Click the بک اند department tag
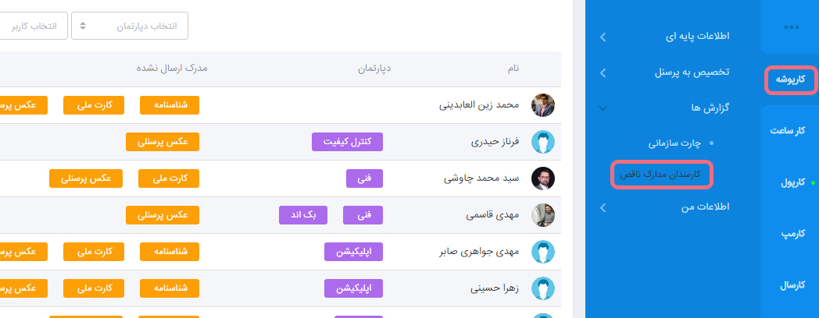This screenshot has width=819, height=318. coord(303,215)
